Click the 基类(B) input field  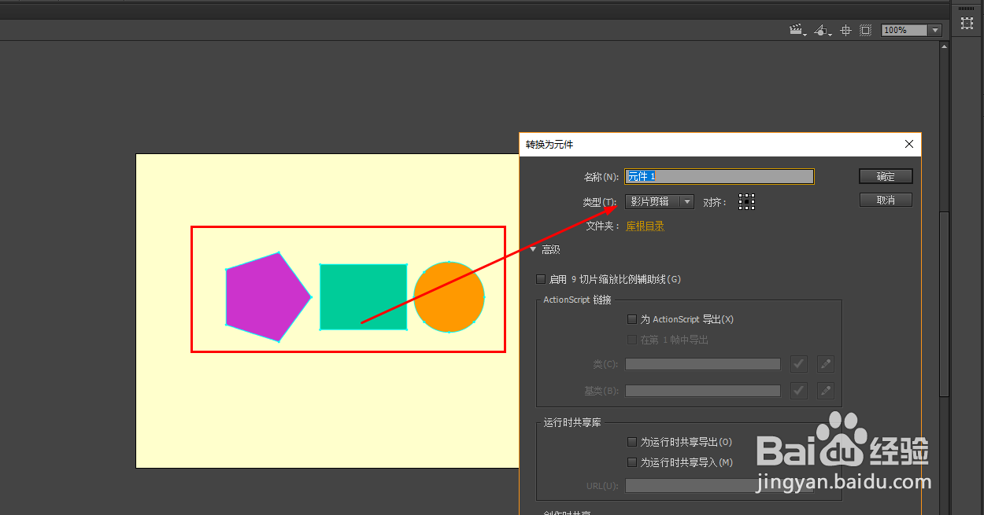click(x=703, y=391)
